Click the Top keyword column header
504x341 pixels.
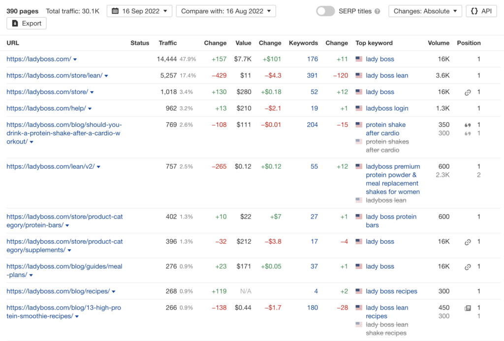point(374,43)
